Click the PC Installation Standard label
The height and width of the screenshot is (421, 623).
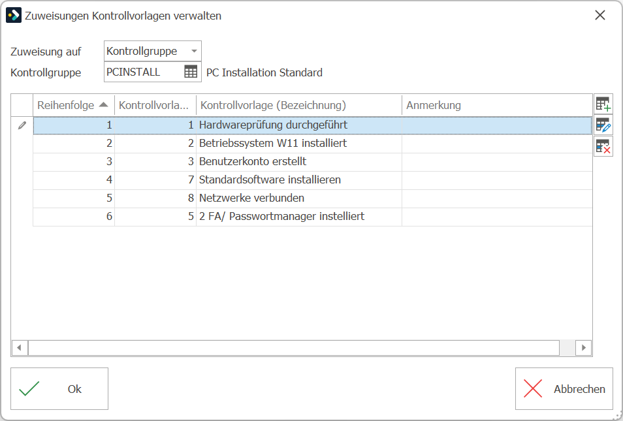264,72
